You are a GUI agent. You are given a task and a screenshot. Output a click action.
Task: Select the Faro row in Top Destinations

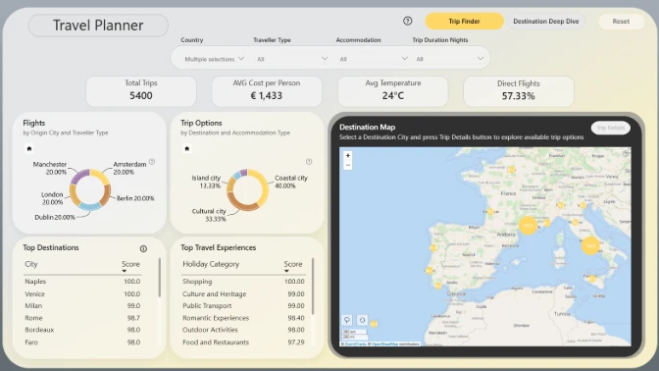point(82,342)
